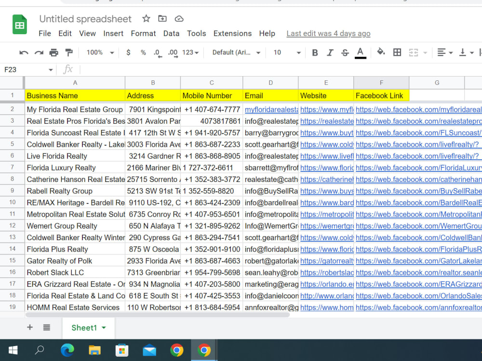The width and height of the screenshot is (482, 361).
Task: Print the spreadsheet
Action: [54, 53]
